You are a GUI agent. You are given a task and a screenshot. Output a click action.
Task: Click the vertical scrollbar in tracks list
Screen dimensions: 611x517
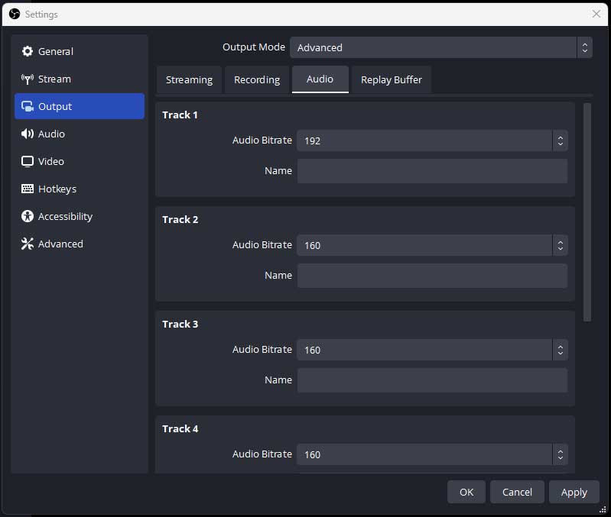point(587,212)
